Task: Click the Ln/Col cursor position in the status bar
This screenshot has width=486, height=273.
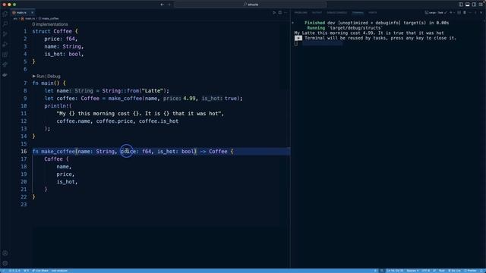Action: (x=394, y=271)
